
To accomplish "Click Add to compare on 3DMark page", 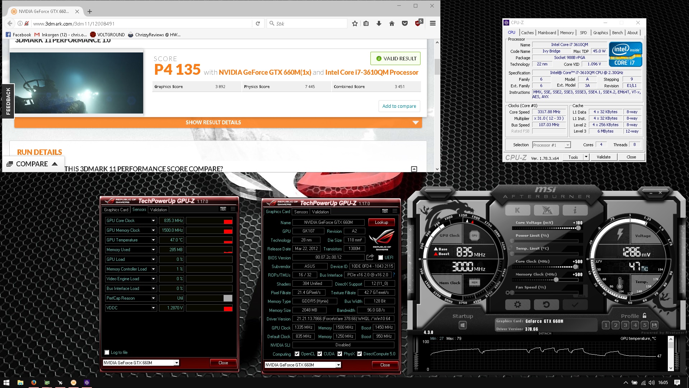I will coord(399,106).
